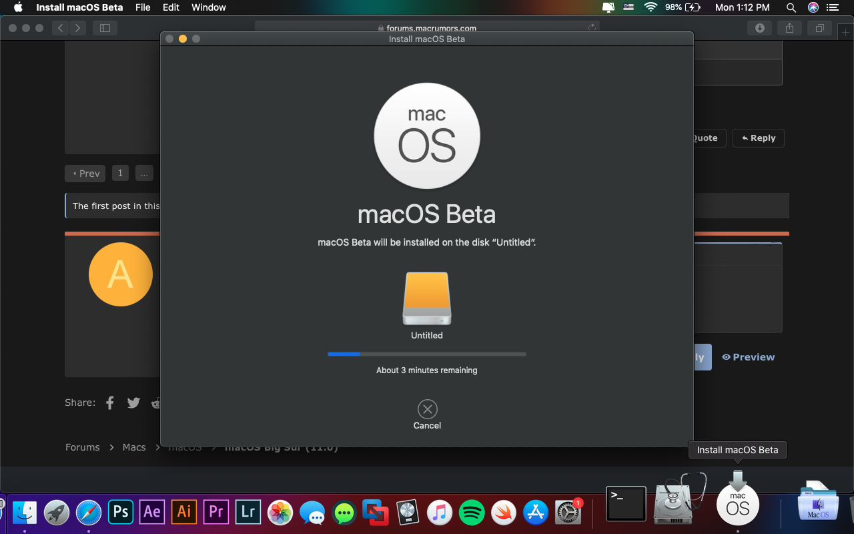The image size is (854, 534).
Task: Click the installation progress bar
Action: (427, 354)
